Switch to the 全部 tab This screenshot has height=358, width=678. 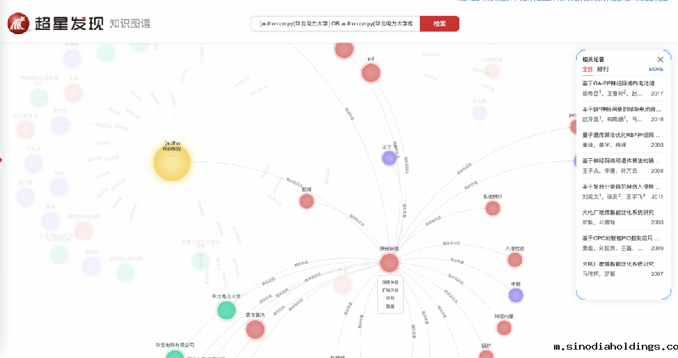coord(588,69)
